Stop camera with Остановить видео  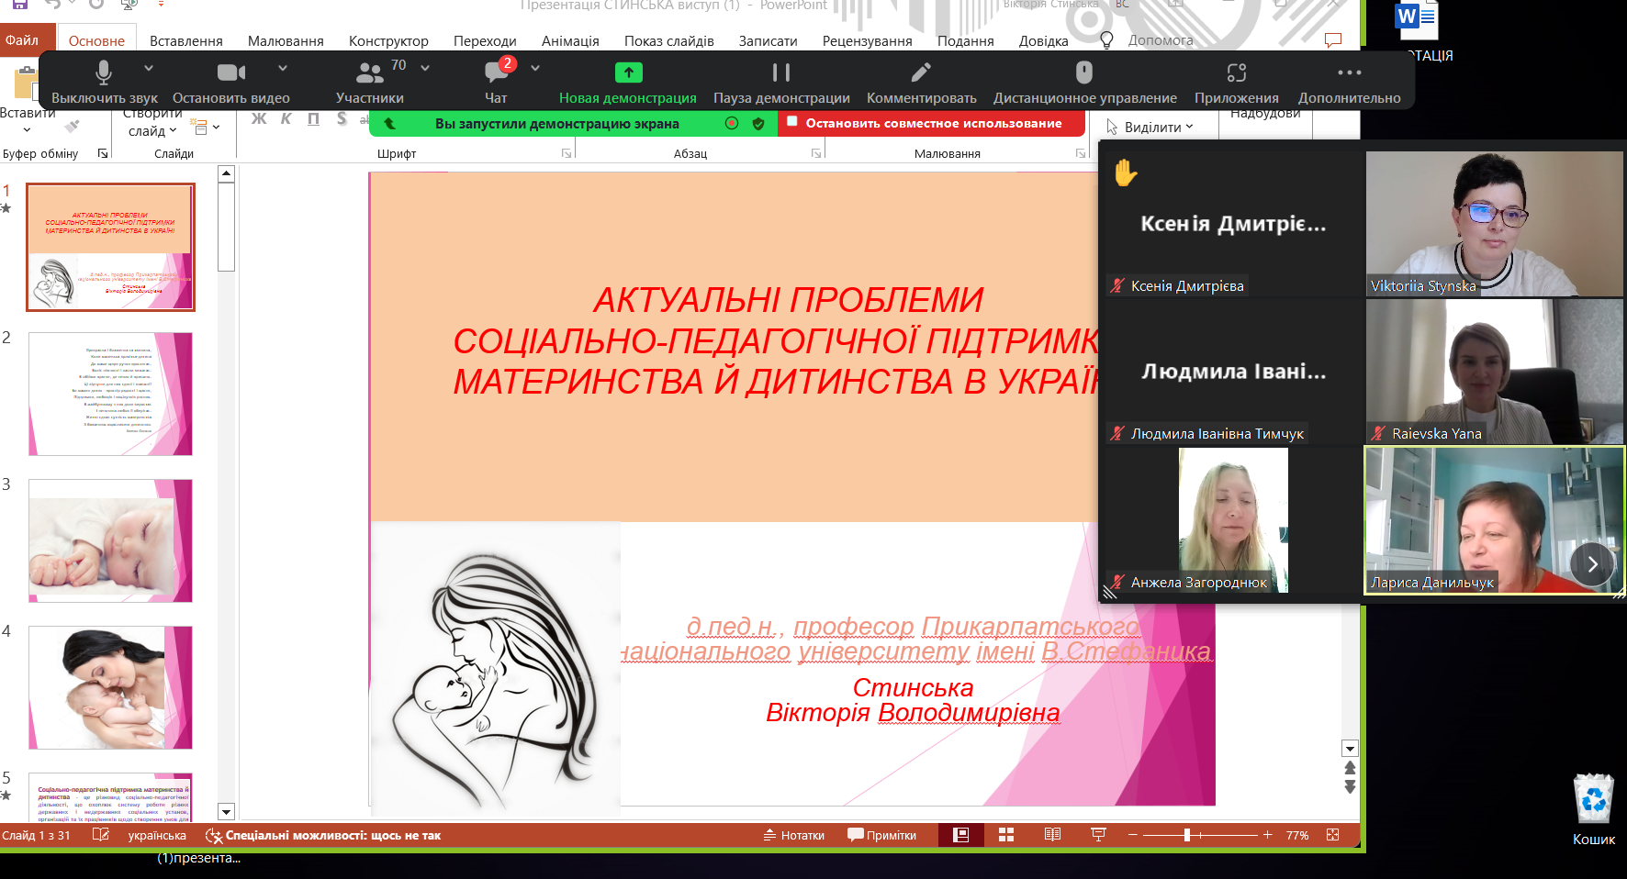[x=231, y=72]
